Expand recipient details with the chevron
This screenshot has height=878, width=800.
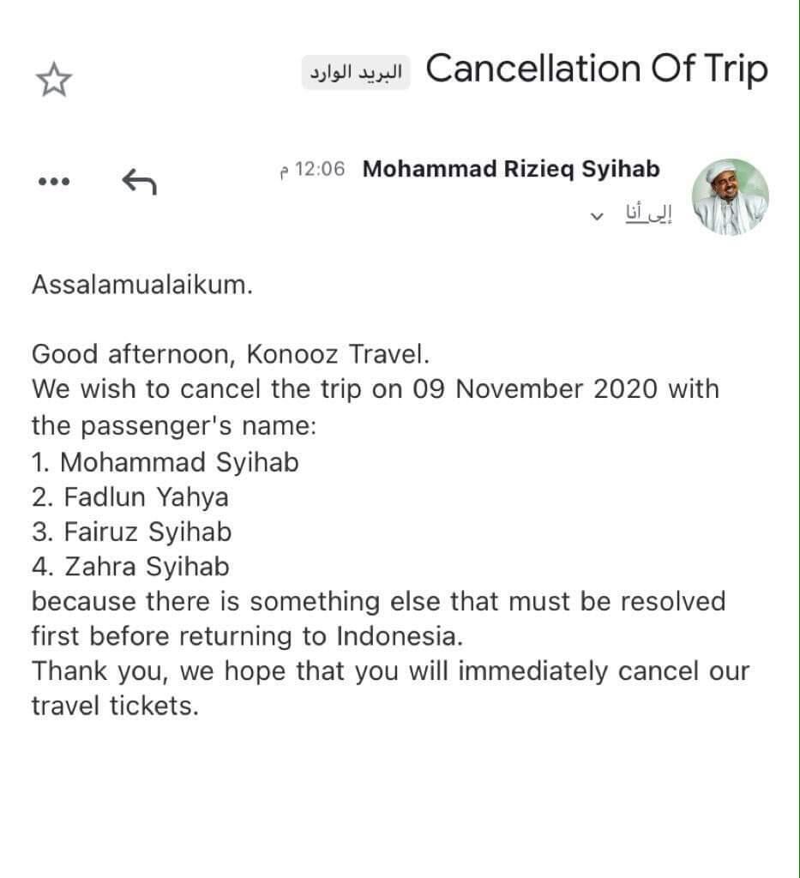[x=598, y=216]
